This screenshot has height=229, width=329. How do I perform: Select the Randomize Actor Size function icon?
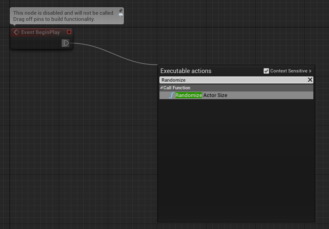[171, 95]
